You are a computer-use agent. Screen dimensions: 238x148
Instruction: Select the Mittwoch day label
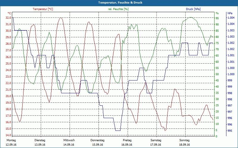(69, 140)
